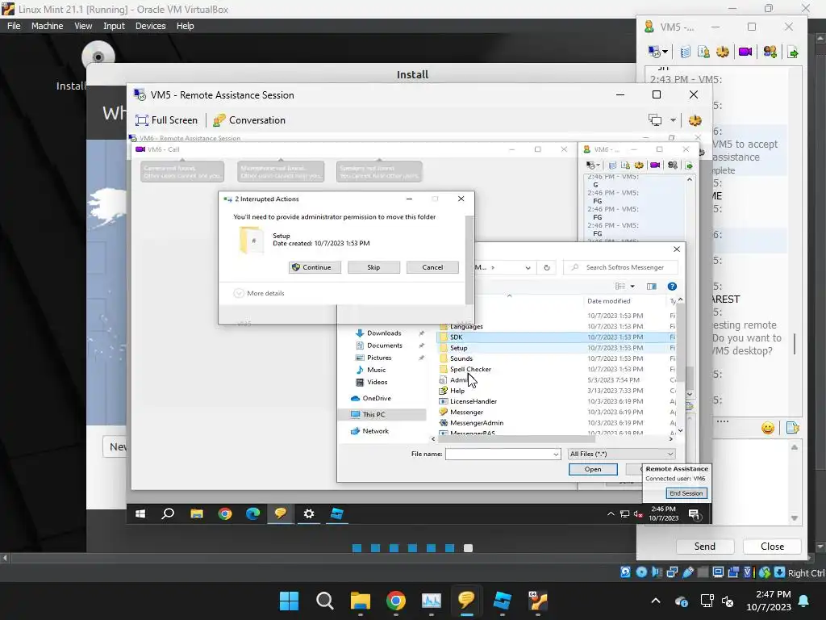Open address bar history dropdown in file dialog
826x620 pixels.
[528, 267]
